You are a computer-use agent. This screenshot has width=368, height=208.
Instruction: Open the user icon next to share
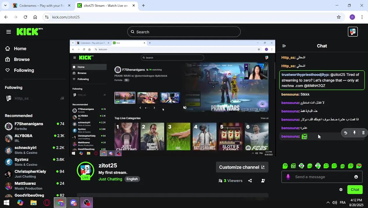pos(263,181)
